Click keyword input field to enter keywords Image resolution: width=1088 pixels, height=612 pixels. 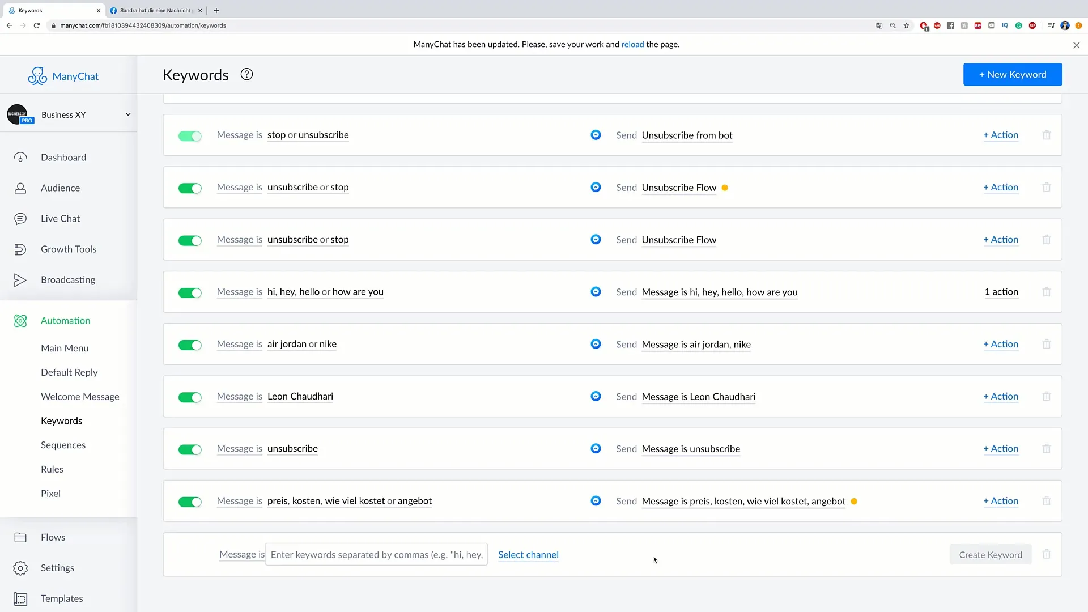pos(377,554)
